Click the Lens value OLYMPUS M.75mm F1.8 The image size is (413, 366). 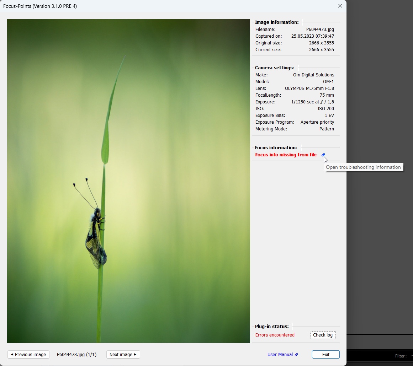pyautogui.click(x=309, y=88)
